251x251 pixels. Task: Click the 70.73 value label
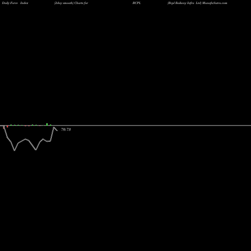66,130
